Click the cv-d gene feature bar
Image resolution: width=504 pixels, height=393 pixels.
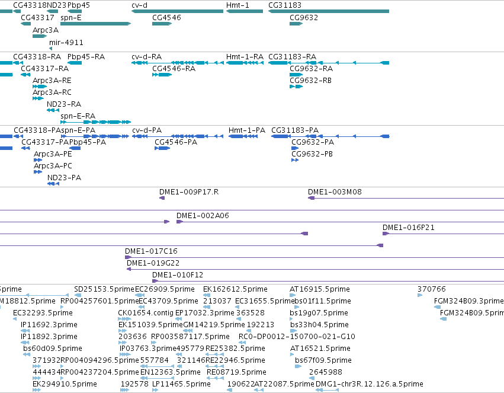pos(177,11)
